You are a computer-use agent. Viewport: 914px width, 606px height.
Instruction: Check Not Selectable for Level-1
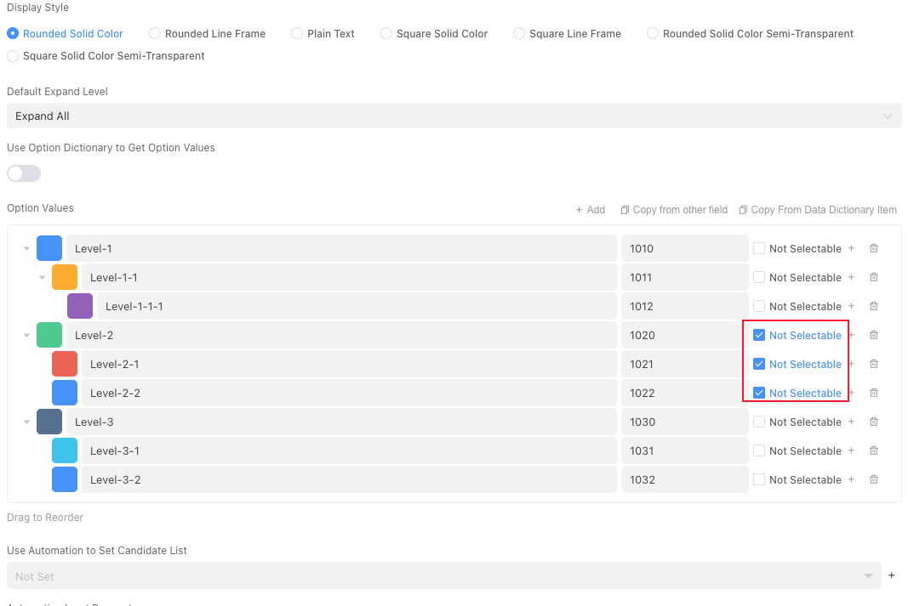759,248
